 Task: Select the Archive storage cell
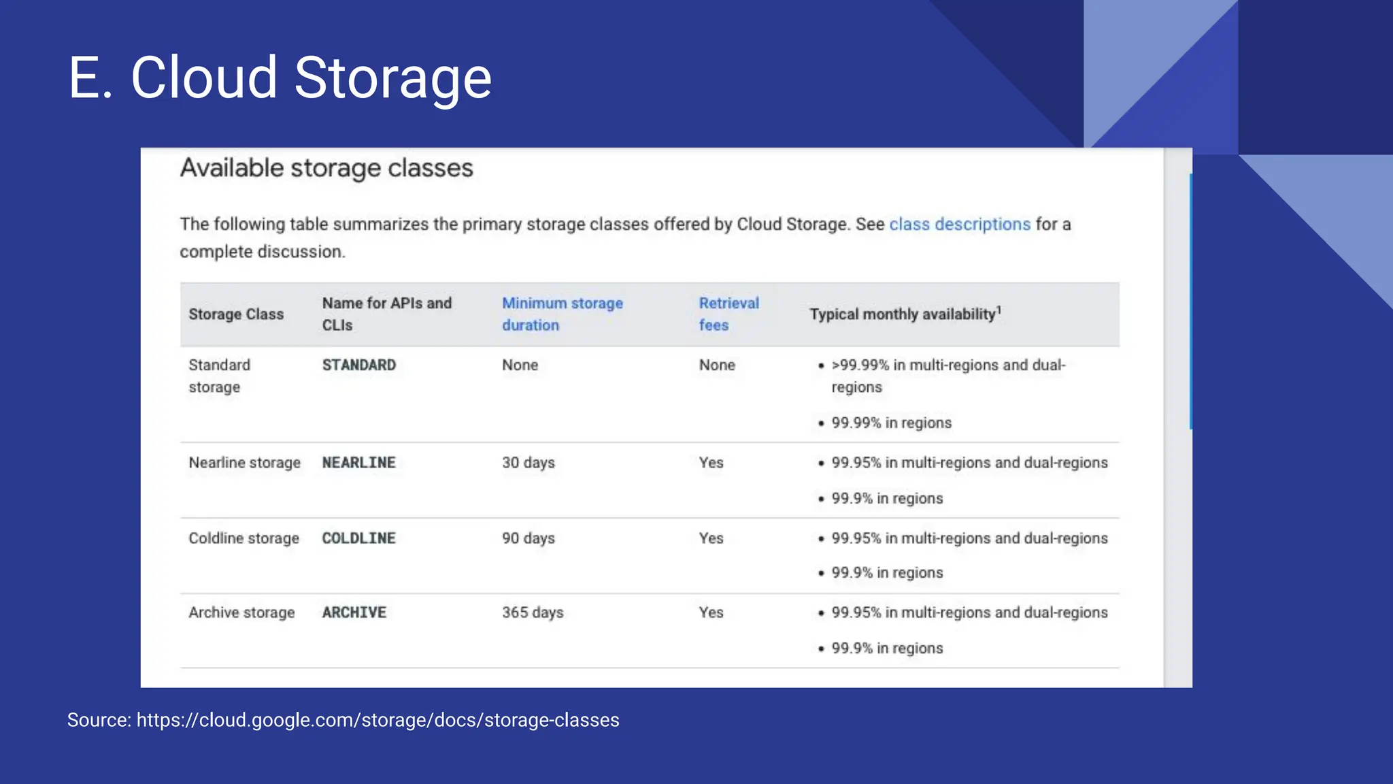(242, 612)
